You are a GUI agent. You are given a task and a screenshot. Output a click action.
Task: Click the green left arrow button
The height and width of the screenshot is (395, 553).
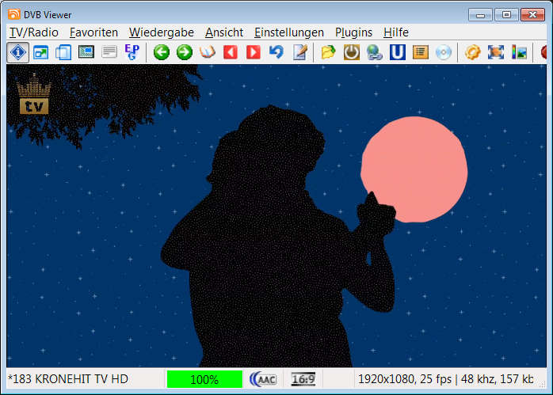(x=162, y=52)
